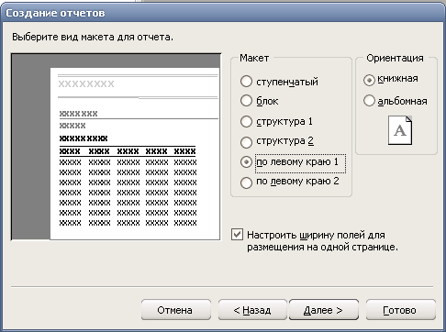Click the Отмена button
Image resolution: width=446 pixels, height=332 pixels.
coord(176,310)
